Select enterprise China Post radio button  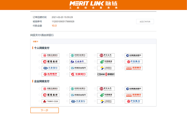pos(95,95)
